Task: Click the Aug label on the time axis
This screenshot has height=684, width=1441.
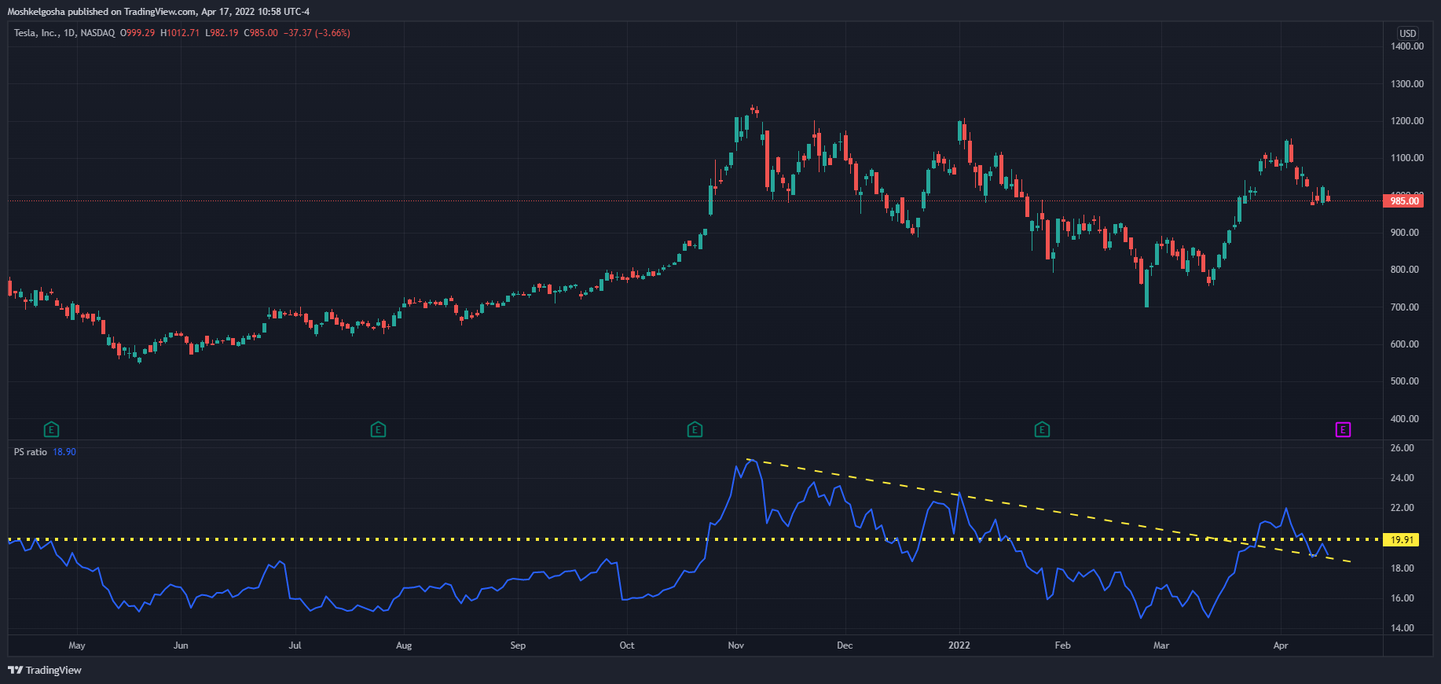Action: tap(404, 645)
